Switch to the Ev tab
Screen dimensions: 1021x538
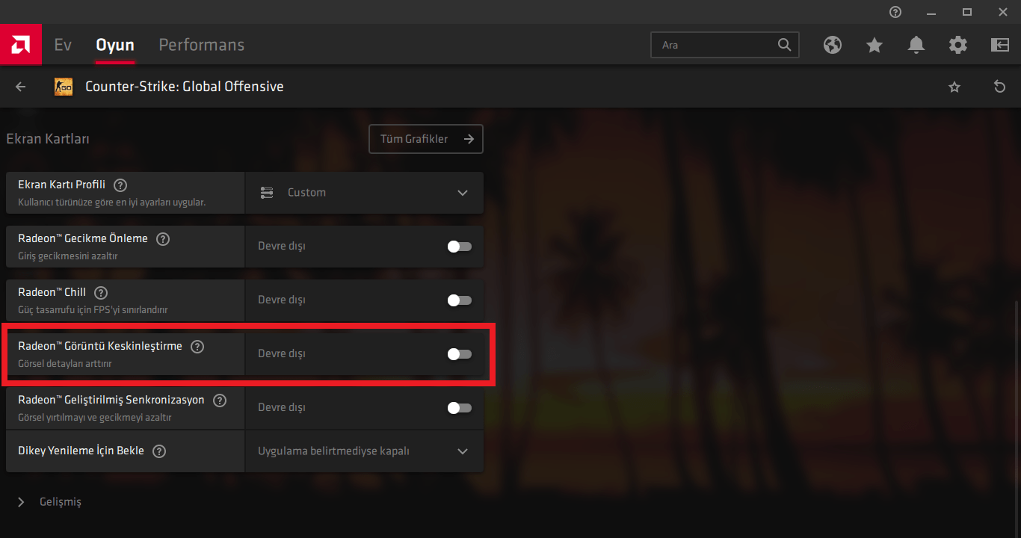tap(63, 45)
